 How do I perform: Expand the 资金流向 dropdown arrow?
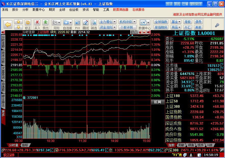(114, 27)
